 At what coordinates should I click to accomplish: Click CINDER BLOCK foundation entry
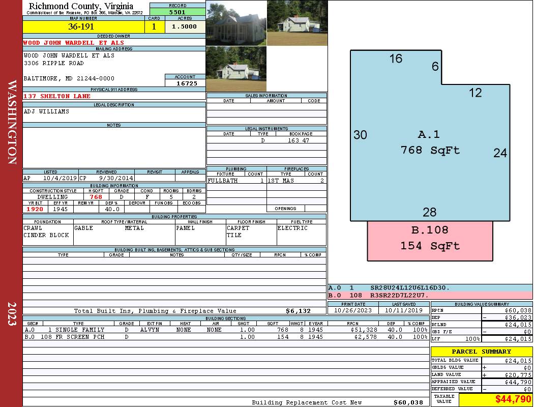[x=46, y=235]
